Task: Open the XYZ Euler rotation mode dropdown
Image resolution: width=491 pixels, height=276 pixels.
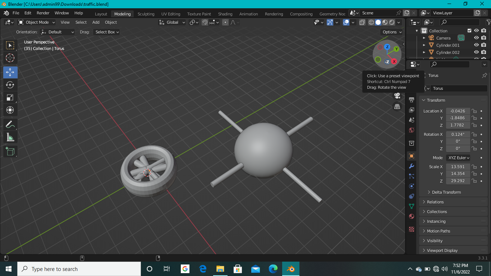Action: click(x=459, y=158)
